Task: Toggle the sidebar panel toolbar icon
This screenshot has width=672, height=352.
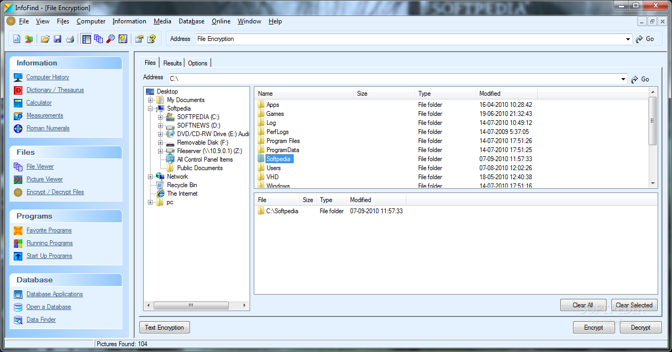Action: (x=87, y=39)
